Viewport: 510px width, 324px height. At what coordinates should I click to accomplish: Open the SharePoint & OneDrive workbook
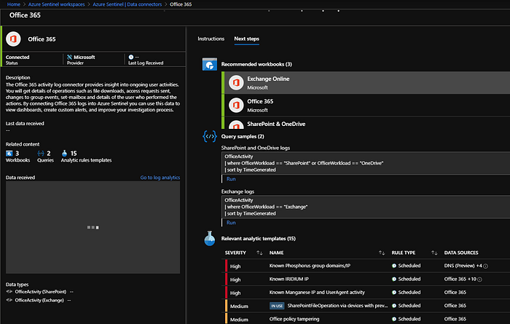point(367,124)
